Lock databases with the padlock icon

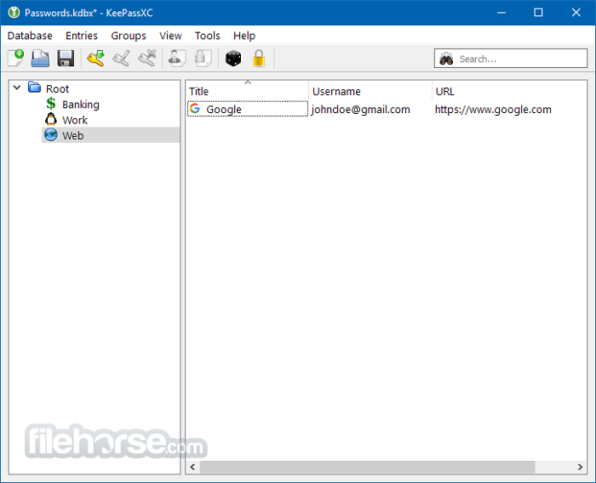coord(259,59)
